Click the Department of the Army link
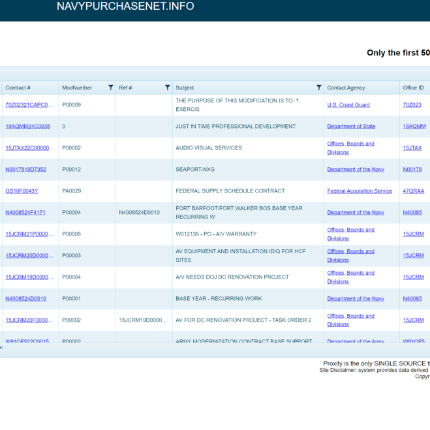Image resolution: width=430 pixels, height=430 pixels. [356, 341]
